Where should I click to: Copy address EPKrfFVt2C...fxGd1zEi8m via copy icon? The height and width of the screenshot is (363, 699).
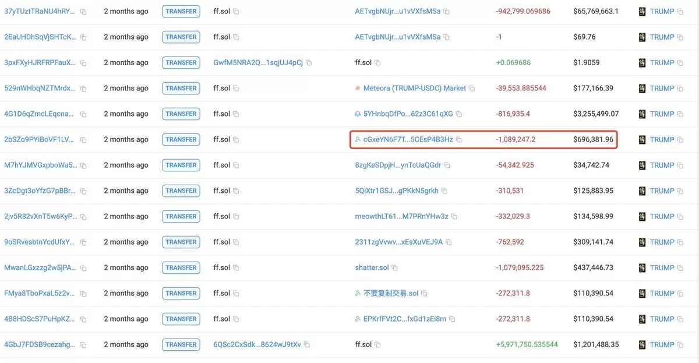452,319
